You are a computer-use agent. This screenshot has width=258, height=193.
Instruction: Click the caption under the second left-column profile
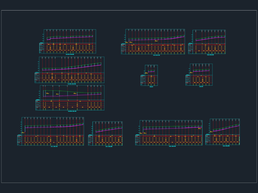tap(72, 84)
